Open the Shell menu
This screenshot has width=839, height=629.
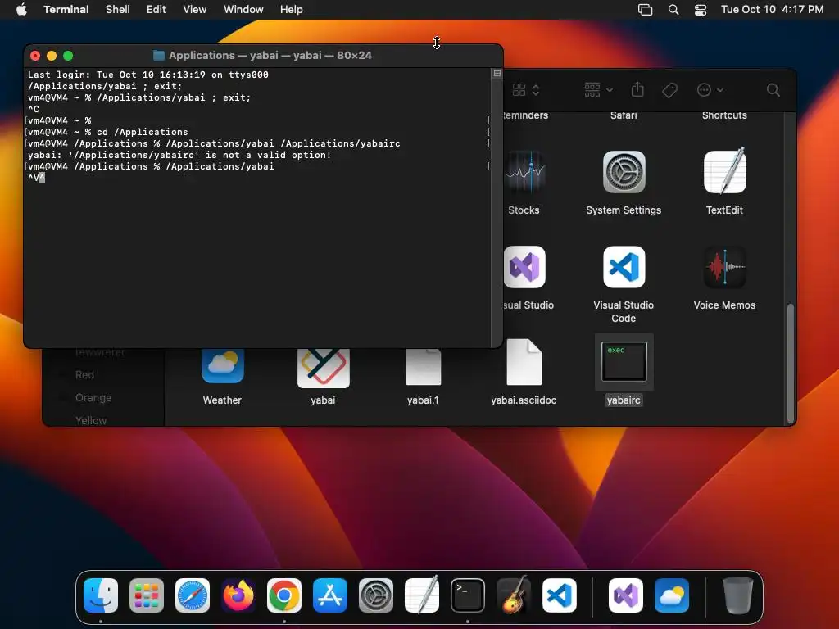[118, 10]
